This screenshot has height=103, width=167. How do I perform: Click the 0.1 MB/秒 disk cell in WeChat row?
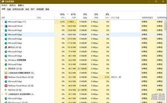[x=82, y=90]
